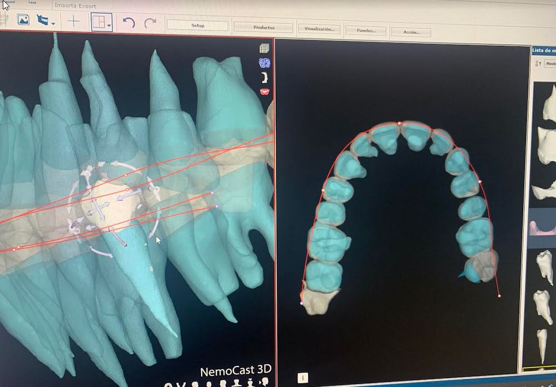Open the image gallery tool icon
Screen dimensions: 556x387
pos(23,19)
